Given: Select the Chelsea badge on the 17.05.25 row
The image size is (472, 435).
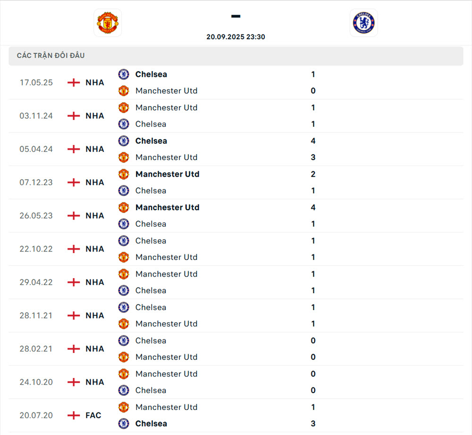Looking at the screenshot, I should 123,74.
